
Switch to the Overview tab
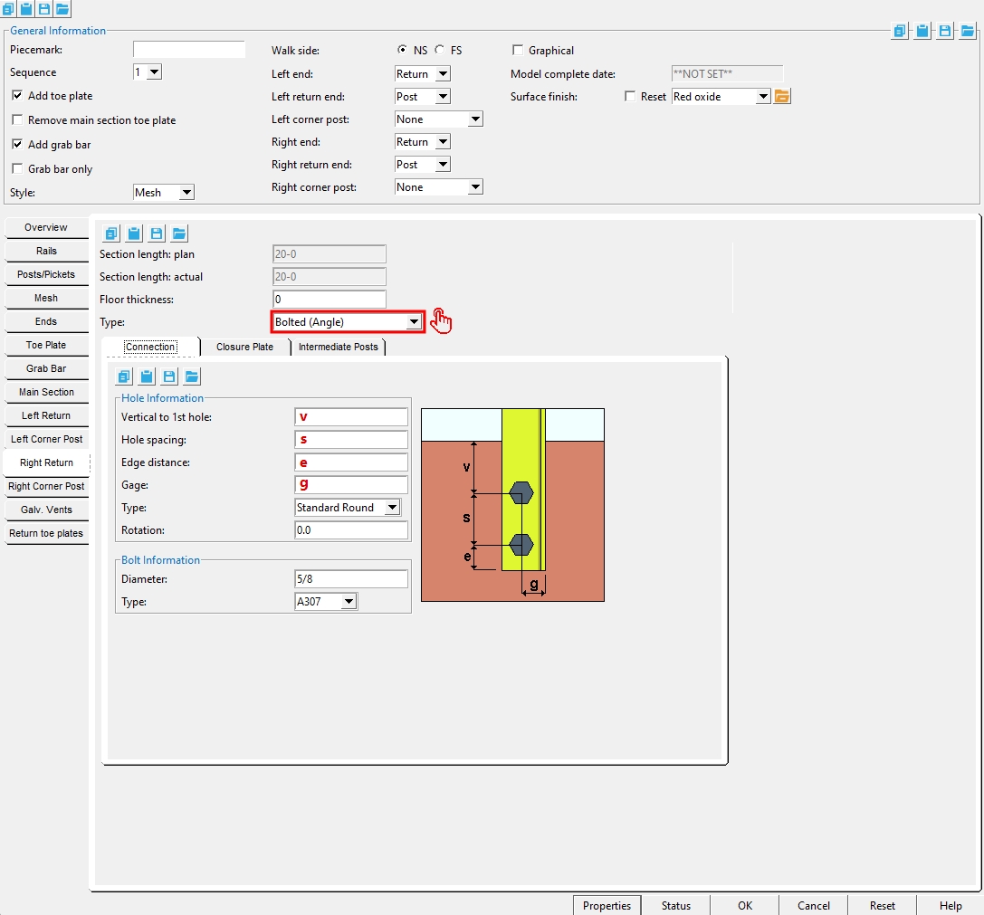(x=46, y=227)
